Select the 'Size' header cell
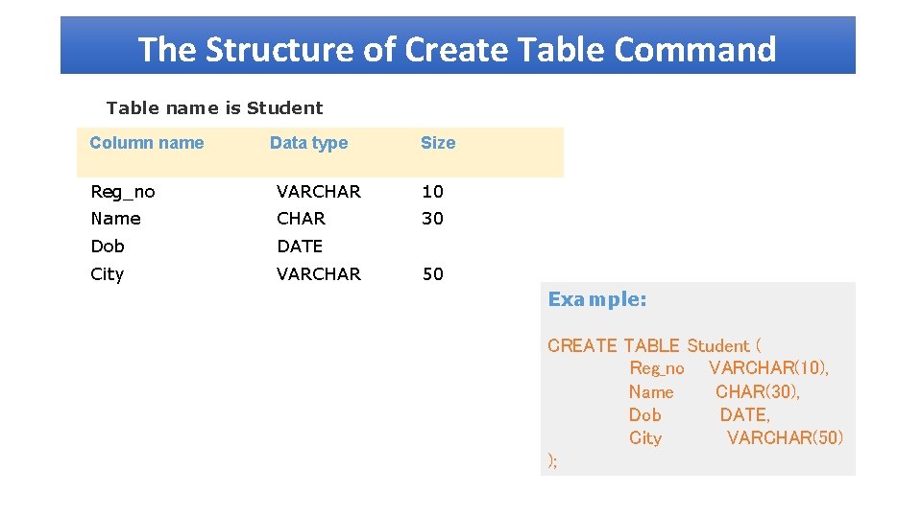 tap(438, 143)
